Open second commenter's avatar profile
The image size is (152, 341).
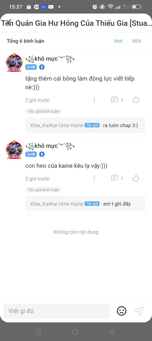14,150
